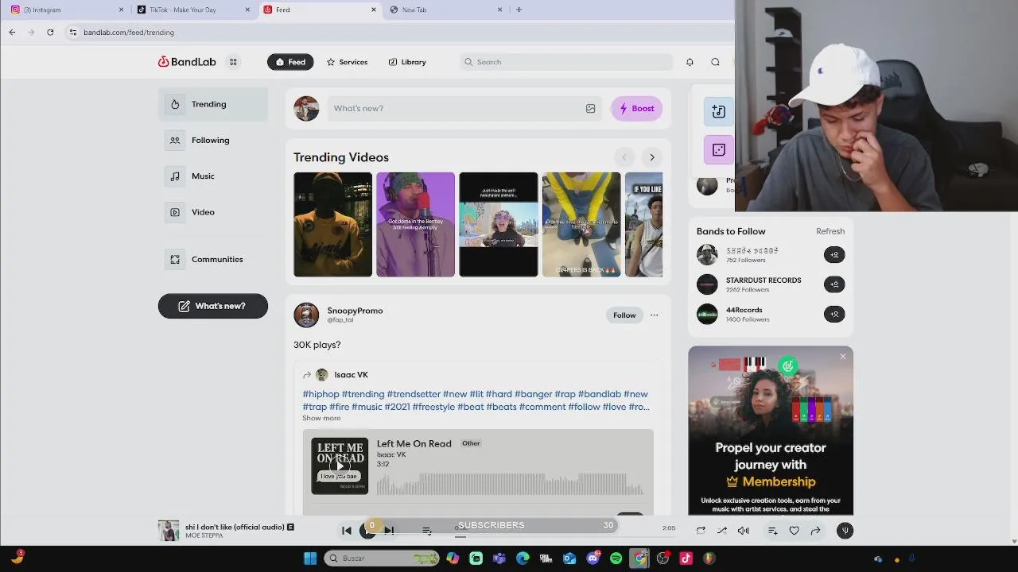This screenshot has width=1018, height=572.
Task: Click the Boost button
Action: tap(636, 108)
